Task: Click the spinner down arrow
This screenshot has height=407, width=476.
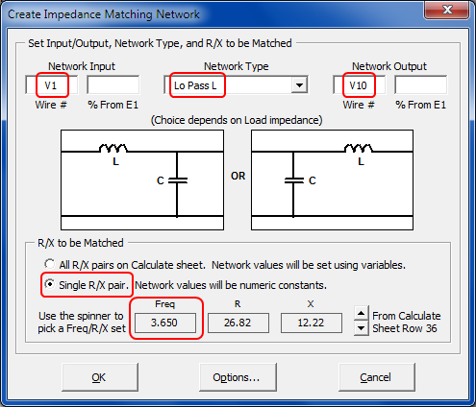Action: coord(362,328)
